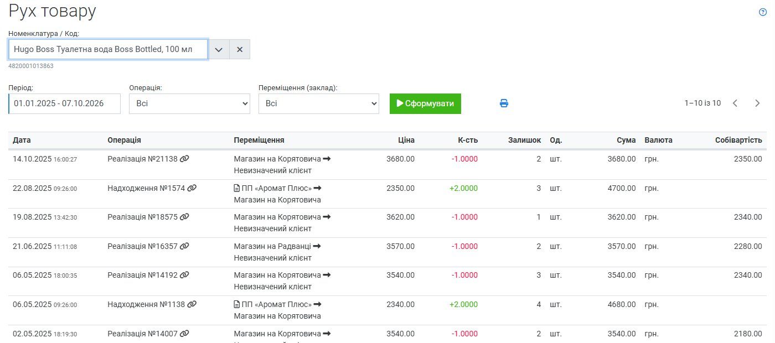Open the Операція dropdown
The height and width of the screenshot is (343, 775).
tap(189, 103)
